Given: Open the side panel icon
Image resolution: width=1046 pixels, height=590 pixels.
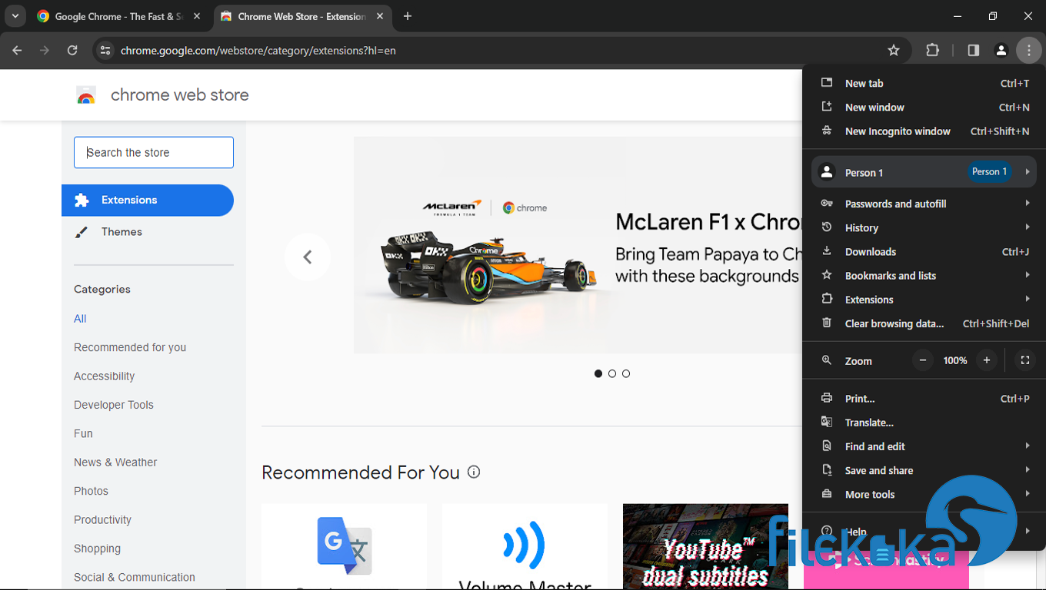Looking at the screenshot, I should [x=973, y=51].
